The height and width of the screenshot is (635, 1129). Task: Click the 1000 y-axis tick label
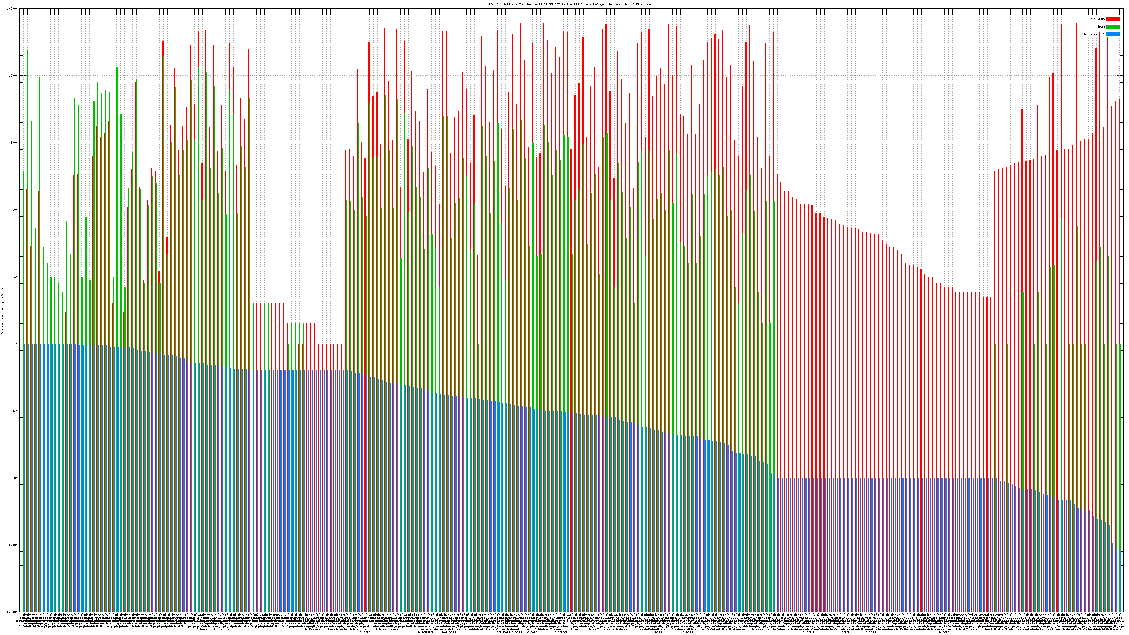(14, 143)
